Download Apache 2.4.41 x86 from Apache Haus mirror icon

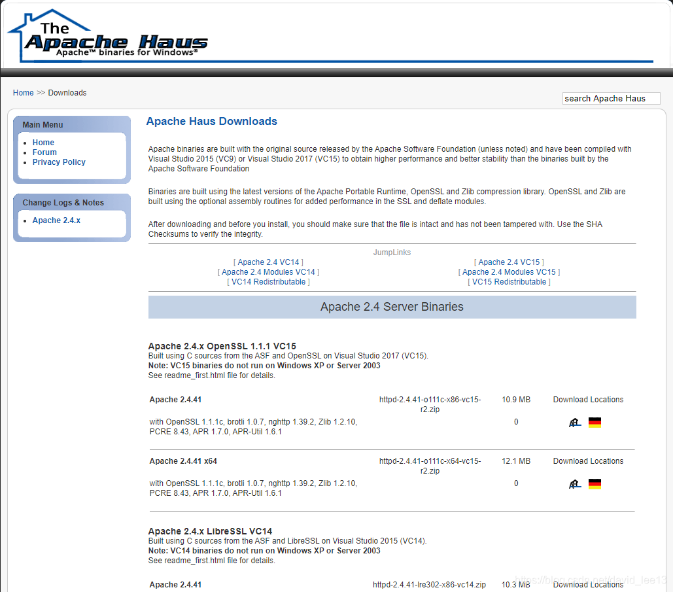[x=575, y=423]
